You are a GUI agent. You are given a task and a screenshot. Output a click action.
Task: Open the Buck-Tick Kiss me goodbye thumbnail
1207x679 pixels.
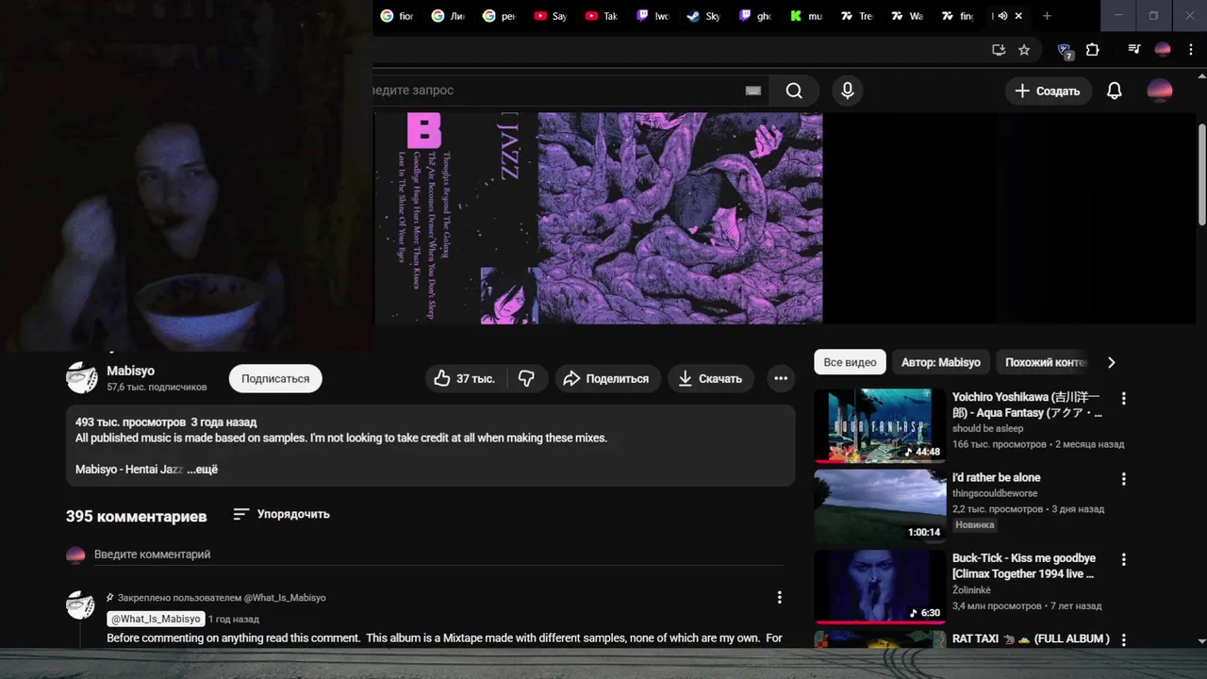[880, 587]
